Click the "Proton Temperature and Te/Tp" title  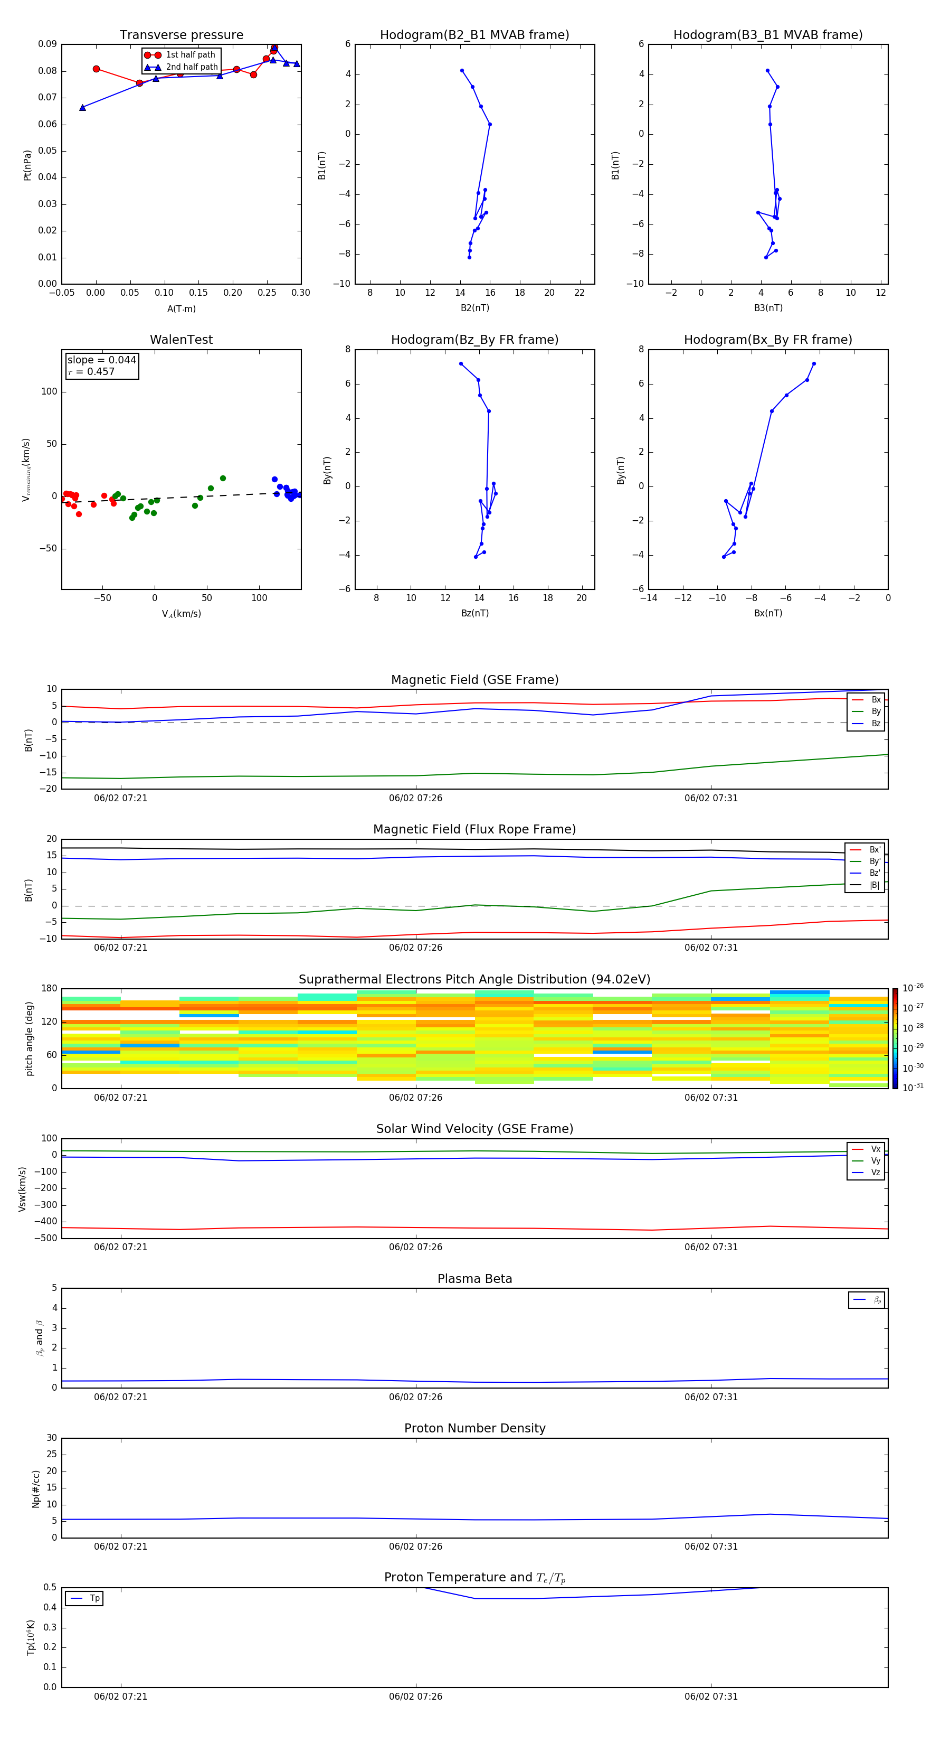tap(474, 1578)
